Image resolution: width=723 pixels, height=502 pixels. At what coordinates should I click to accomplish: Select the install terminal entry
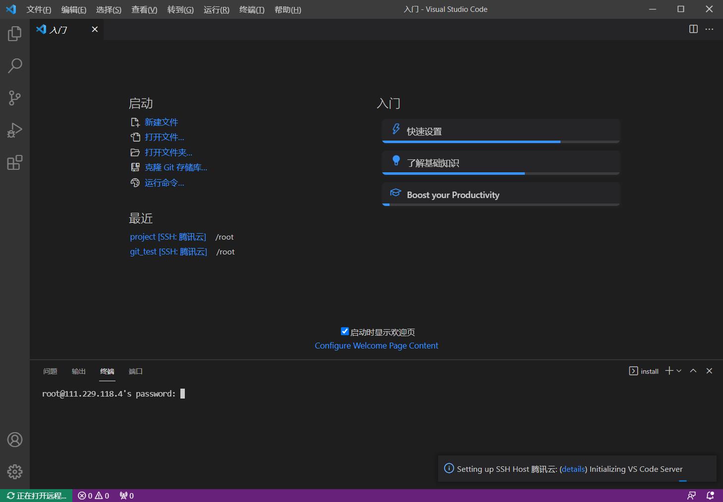point(644,371)
